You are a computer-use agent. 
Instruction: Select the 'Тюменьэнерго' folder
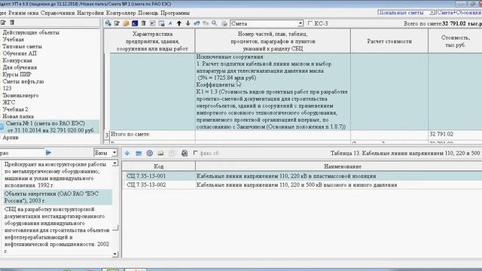(20, 96)
